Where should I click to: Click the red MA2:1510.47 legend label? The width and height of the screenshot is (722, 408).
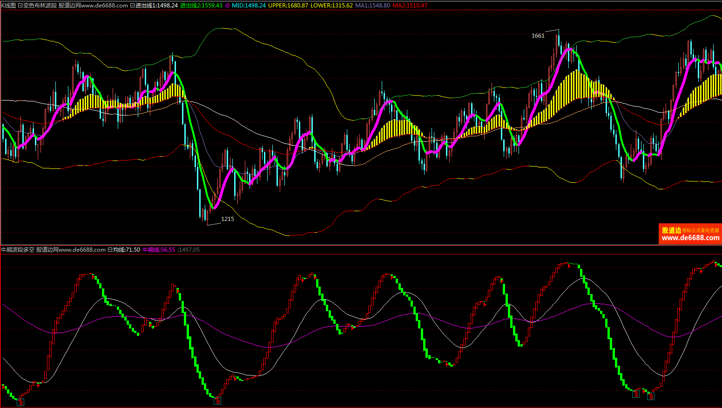coord(410,6)
